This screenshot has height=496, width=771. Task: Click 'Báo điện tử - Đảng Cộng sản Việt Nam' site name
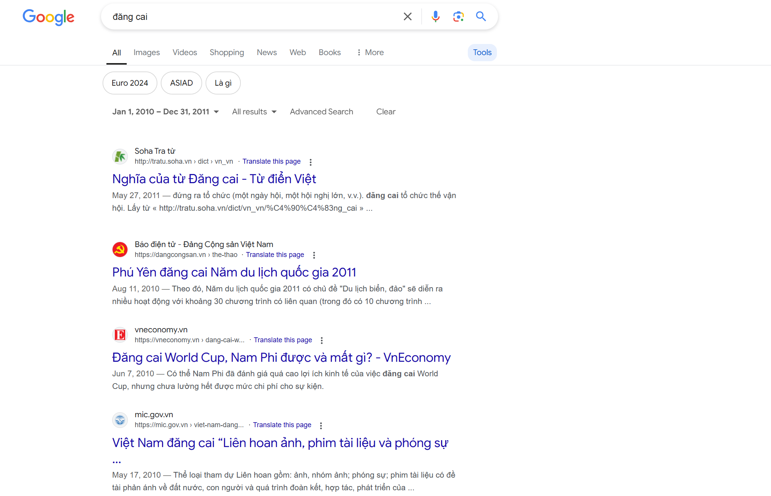(204, 244)
